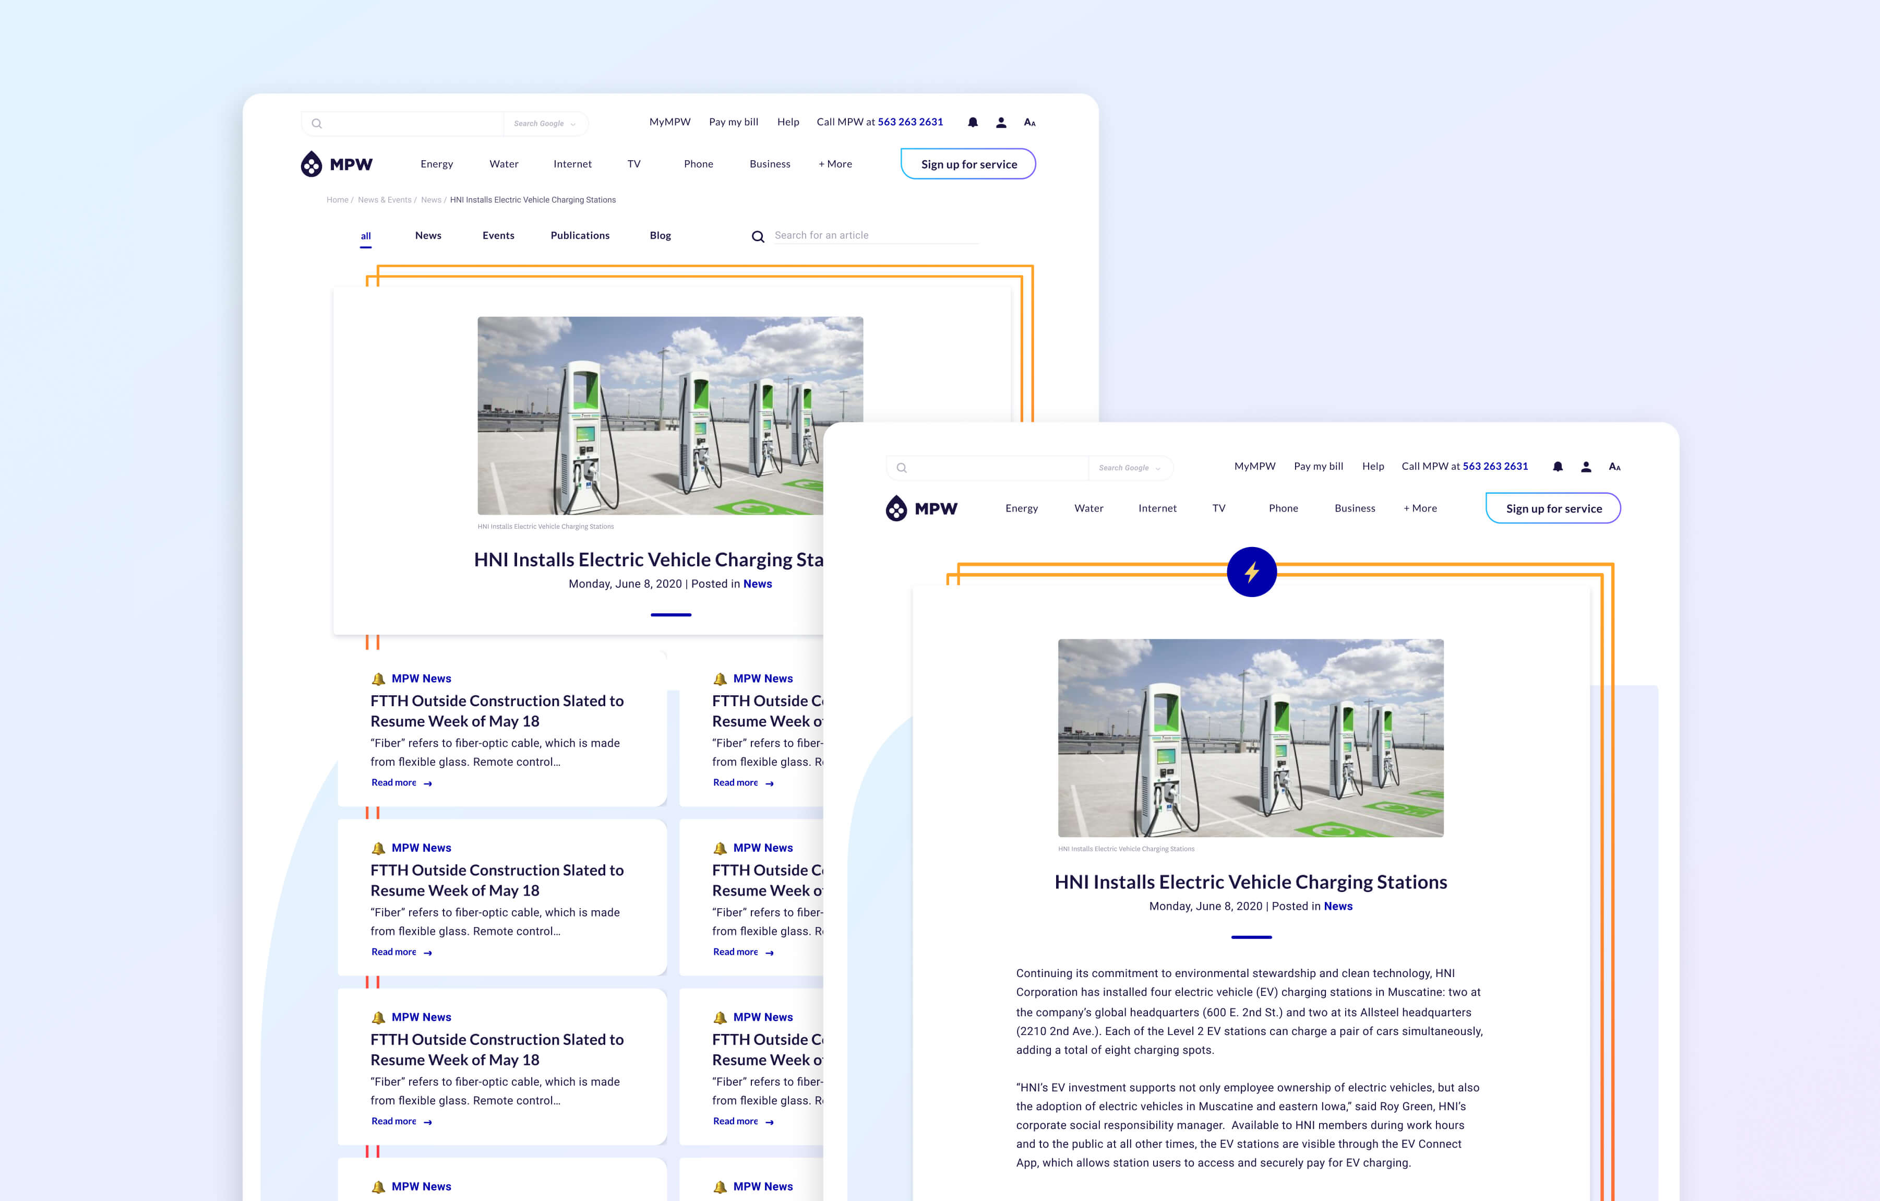Click the MPW logo in left page header
The width and height of the screenshot is (1880, 1201).
[x=337, y=164]
